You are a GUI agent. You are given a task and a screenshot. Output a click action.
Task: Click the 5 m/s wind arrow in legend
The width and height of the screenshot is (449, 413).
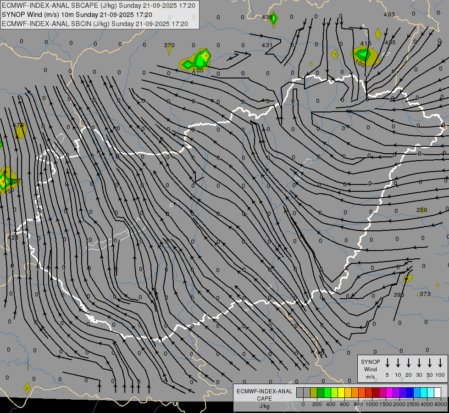388,363
